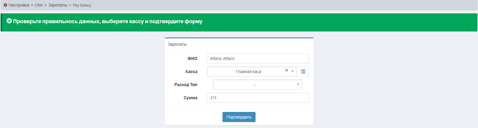
Task: Click the green alert message text
Action: [x=108, y=21]
